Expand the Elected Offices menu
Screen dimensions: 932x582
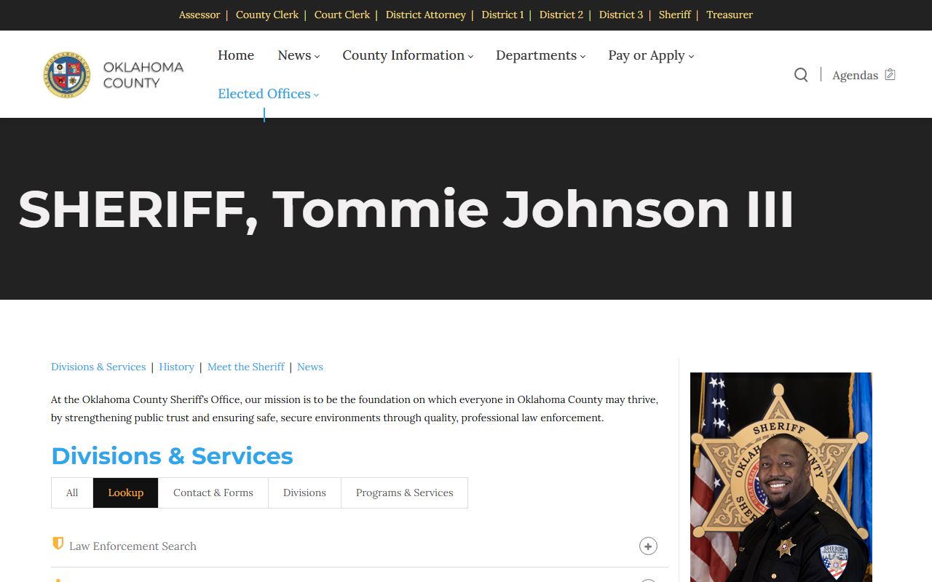tap(268, 94)
